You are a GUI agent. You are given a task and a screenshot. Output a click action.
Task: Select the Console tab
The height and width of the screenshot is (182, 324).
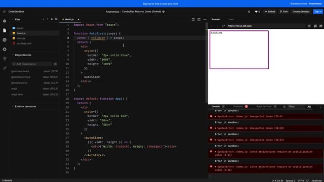(x=216, y=107)
